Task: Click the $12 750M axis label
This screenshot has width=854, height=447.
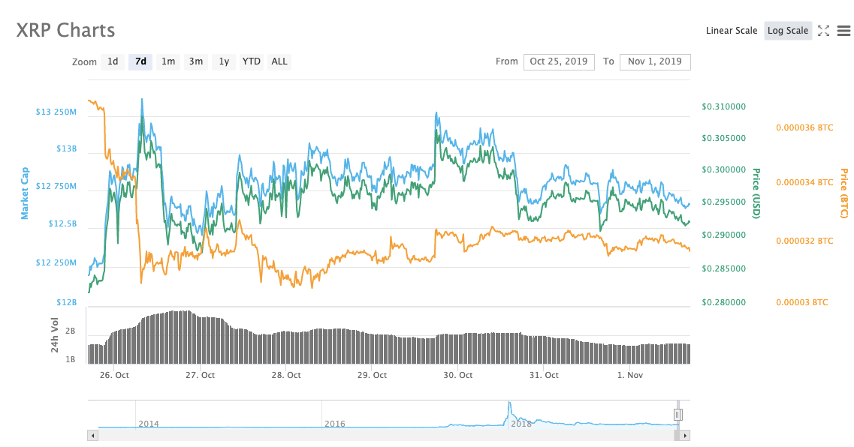Action: 56,186
